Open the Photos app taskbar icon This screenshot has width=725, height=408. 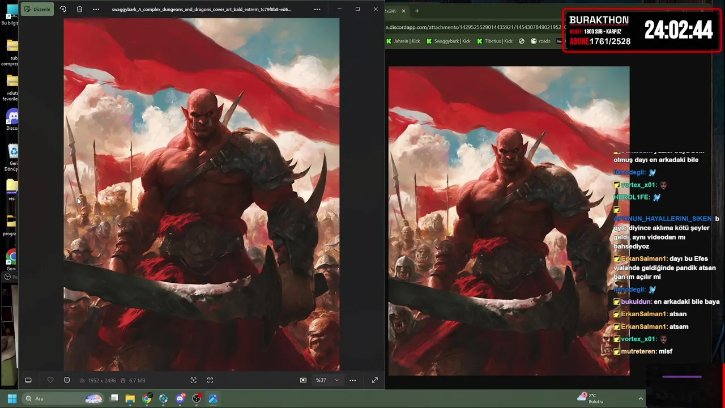point(213,398)
